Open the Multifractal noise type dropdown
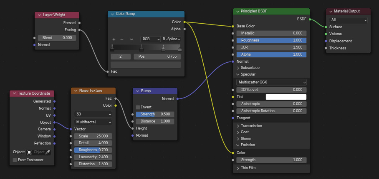 point(93,122)
